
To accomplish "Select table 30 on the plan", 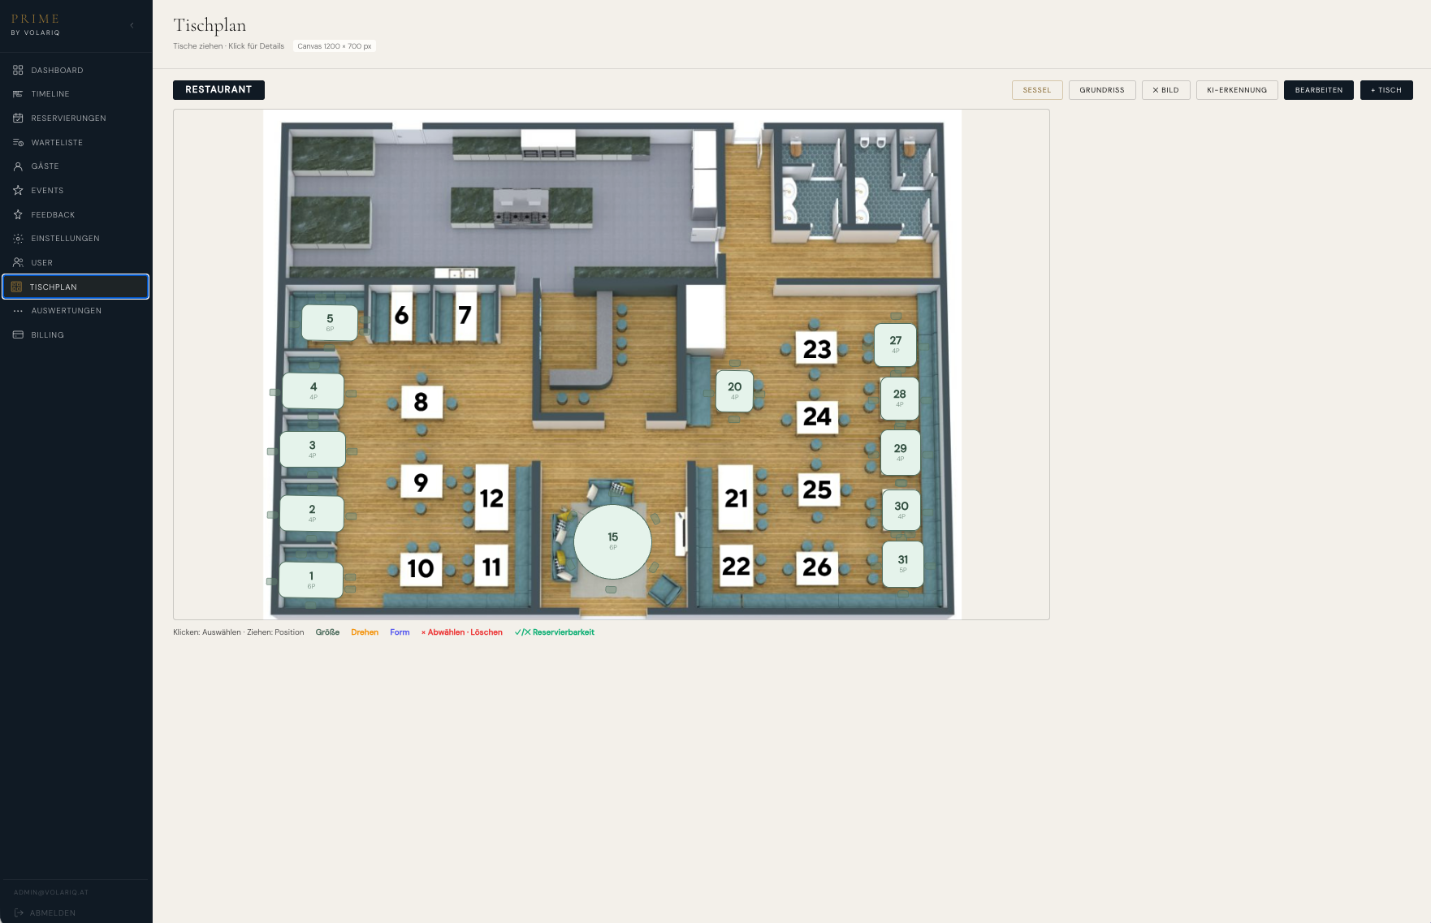I will tap(901, 510).
